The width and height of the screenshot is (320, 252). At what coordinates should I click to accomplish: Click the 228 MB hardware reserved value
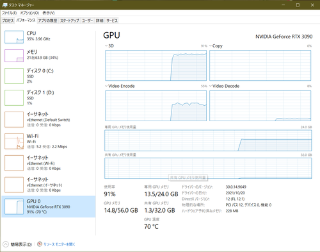[232, 211]
